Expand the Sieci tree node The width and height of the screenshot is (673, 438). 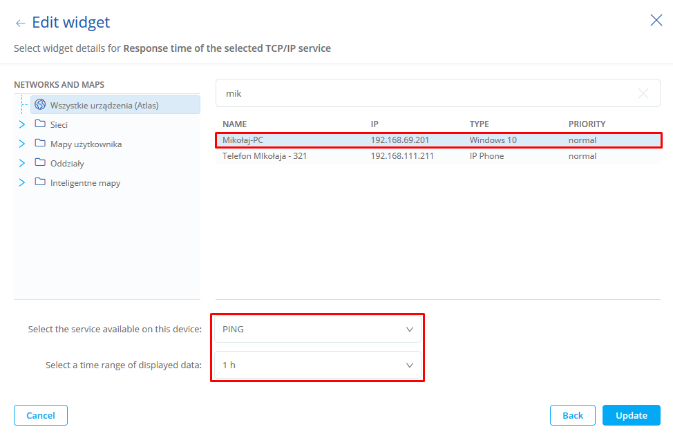(22, 124)
